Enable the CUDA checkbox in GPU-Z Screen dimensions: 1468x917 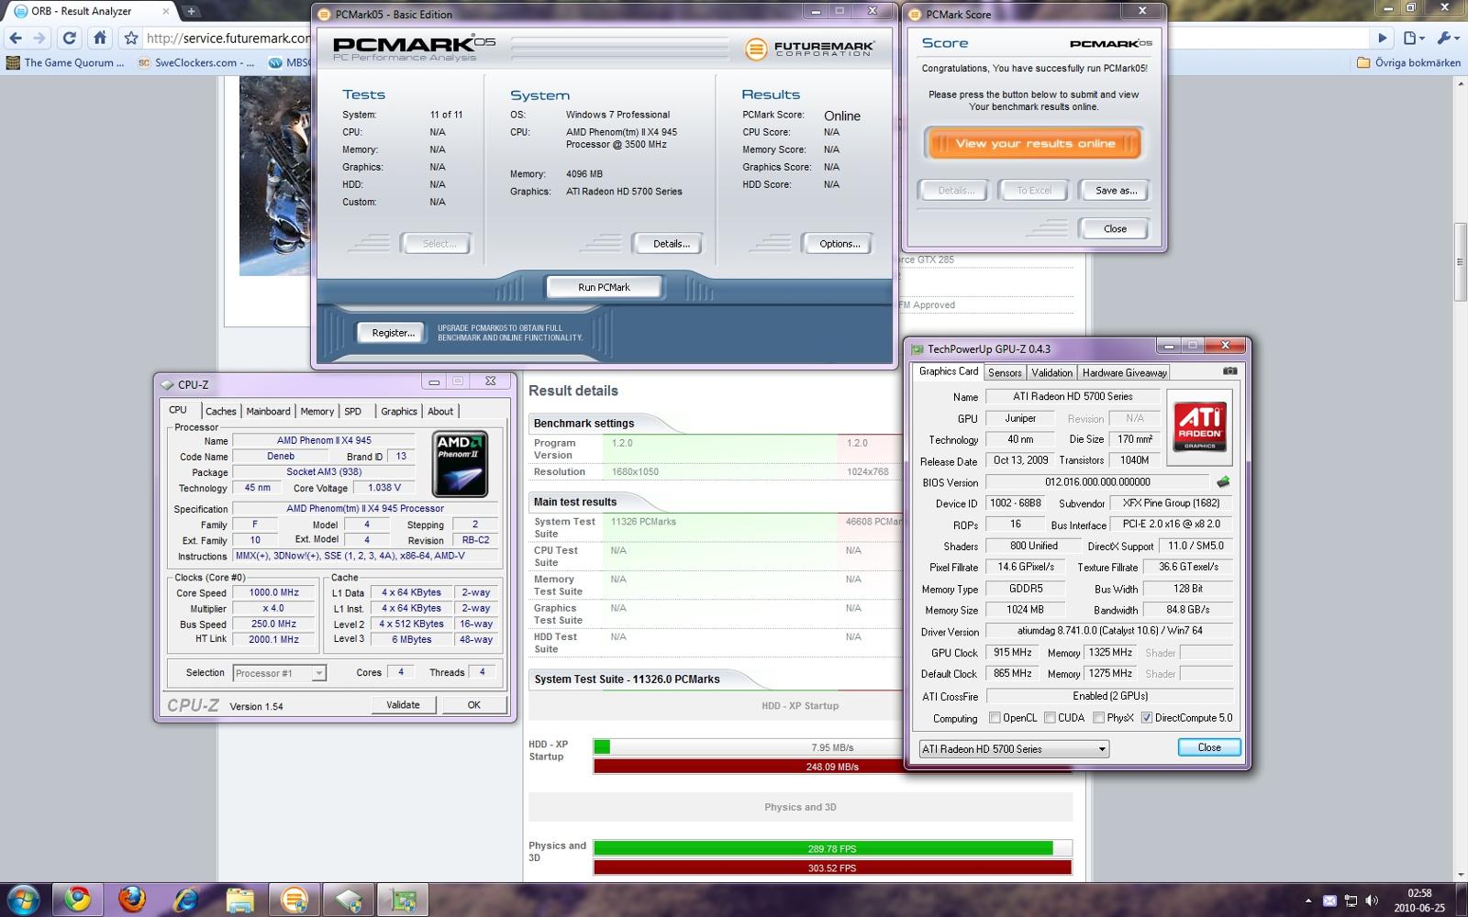coord(1050,718)
